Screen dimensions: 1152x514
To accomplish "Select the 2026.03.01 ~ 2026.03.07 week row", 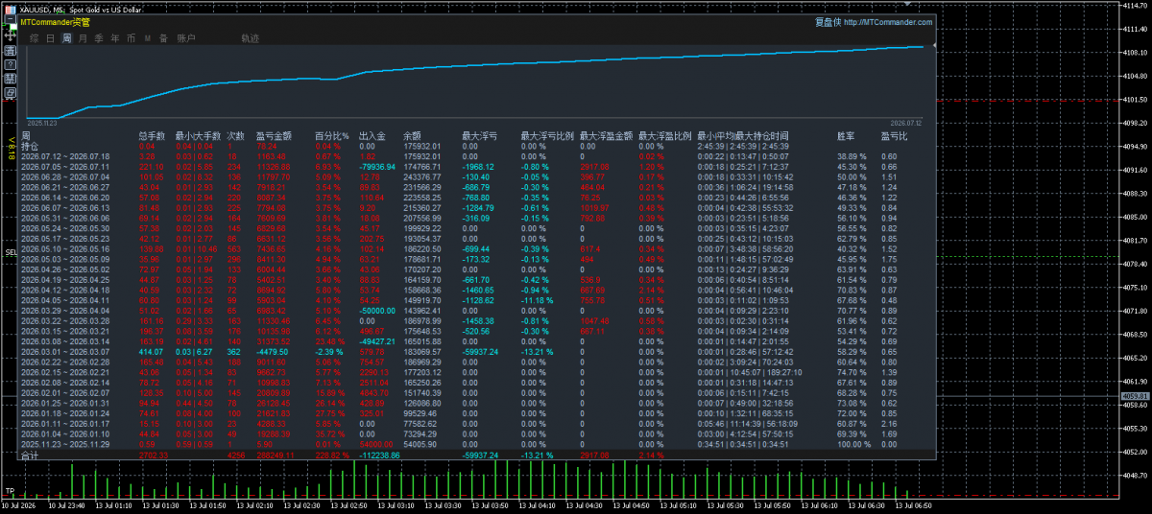I will coord(477,352).
